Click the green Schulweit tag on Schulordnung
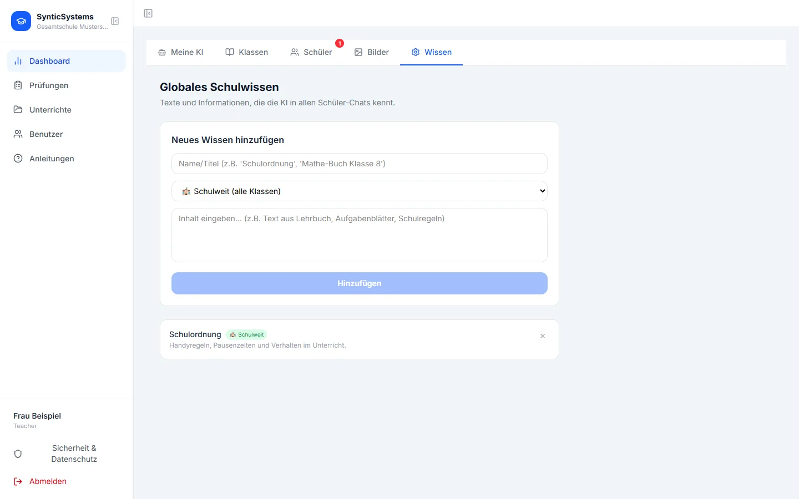Viewport: 799px width, 499px height. coord(247,334)
